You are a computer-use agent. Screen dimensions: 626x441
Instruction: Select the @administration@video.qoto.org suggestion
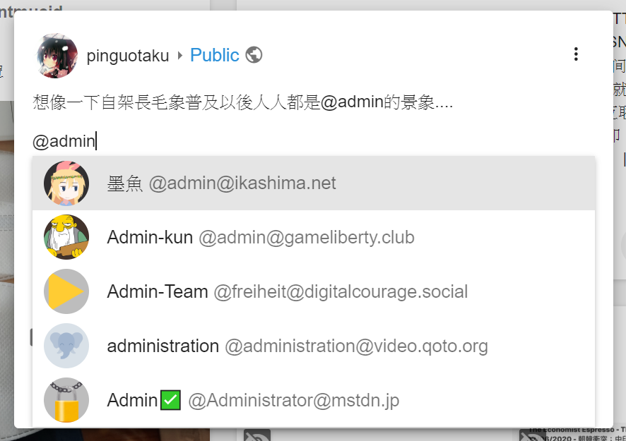(x=356, y=346)
